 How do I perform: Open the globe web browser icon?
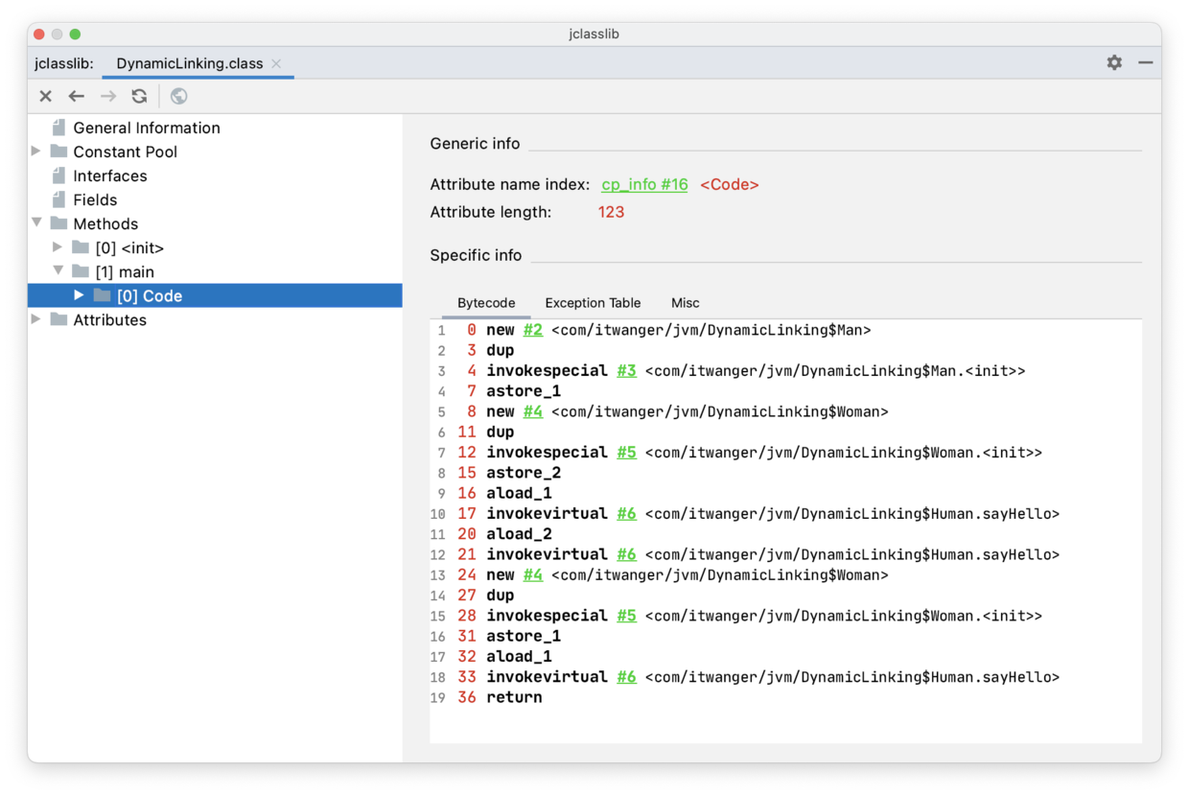click(178, 96)
